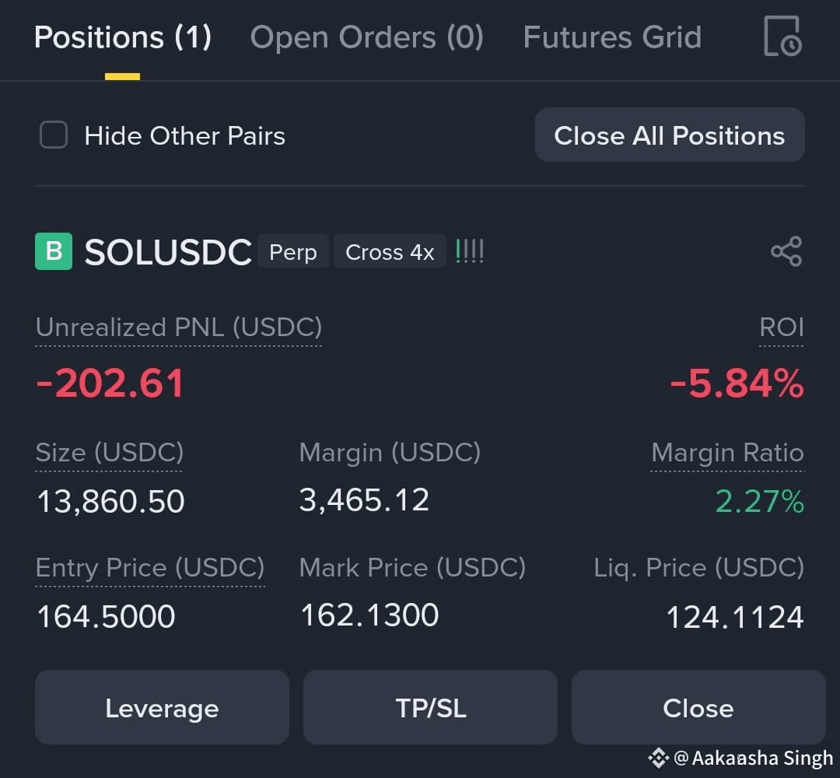
Task: Click Close All Positions button
Action: click(670, 135)
